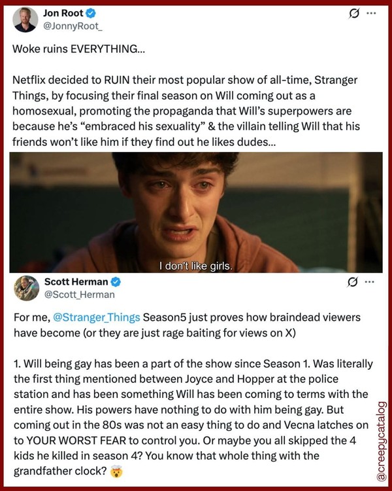Click the exploding head emoji
Viewport: 392px width, 491px height.
pyautogui.click(x=116, y=471)
